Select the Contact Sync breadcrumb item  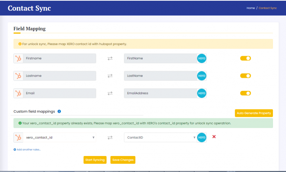(268, 8)
